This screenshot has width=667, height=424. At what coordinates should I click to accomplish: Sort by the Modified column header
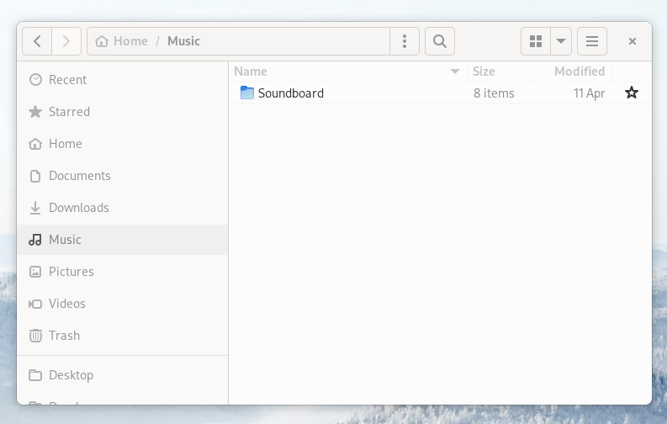tap(571, 72)
